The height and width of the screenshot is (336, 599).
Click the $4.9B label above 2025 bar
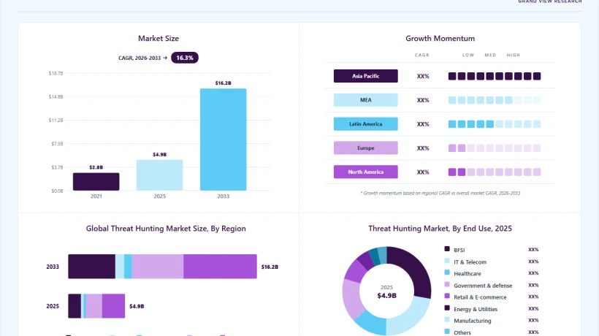(160, 155)
